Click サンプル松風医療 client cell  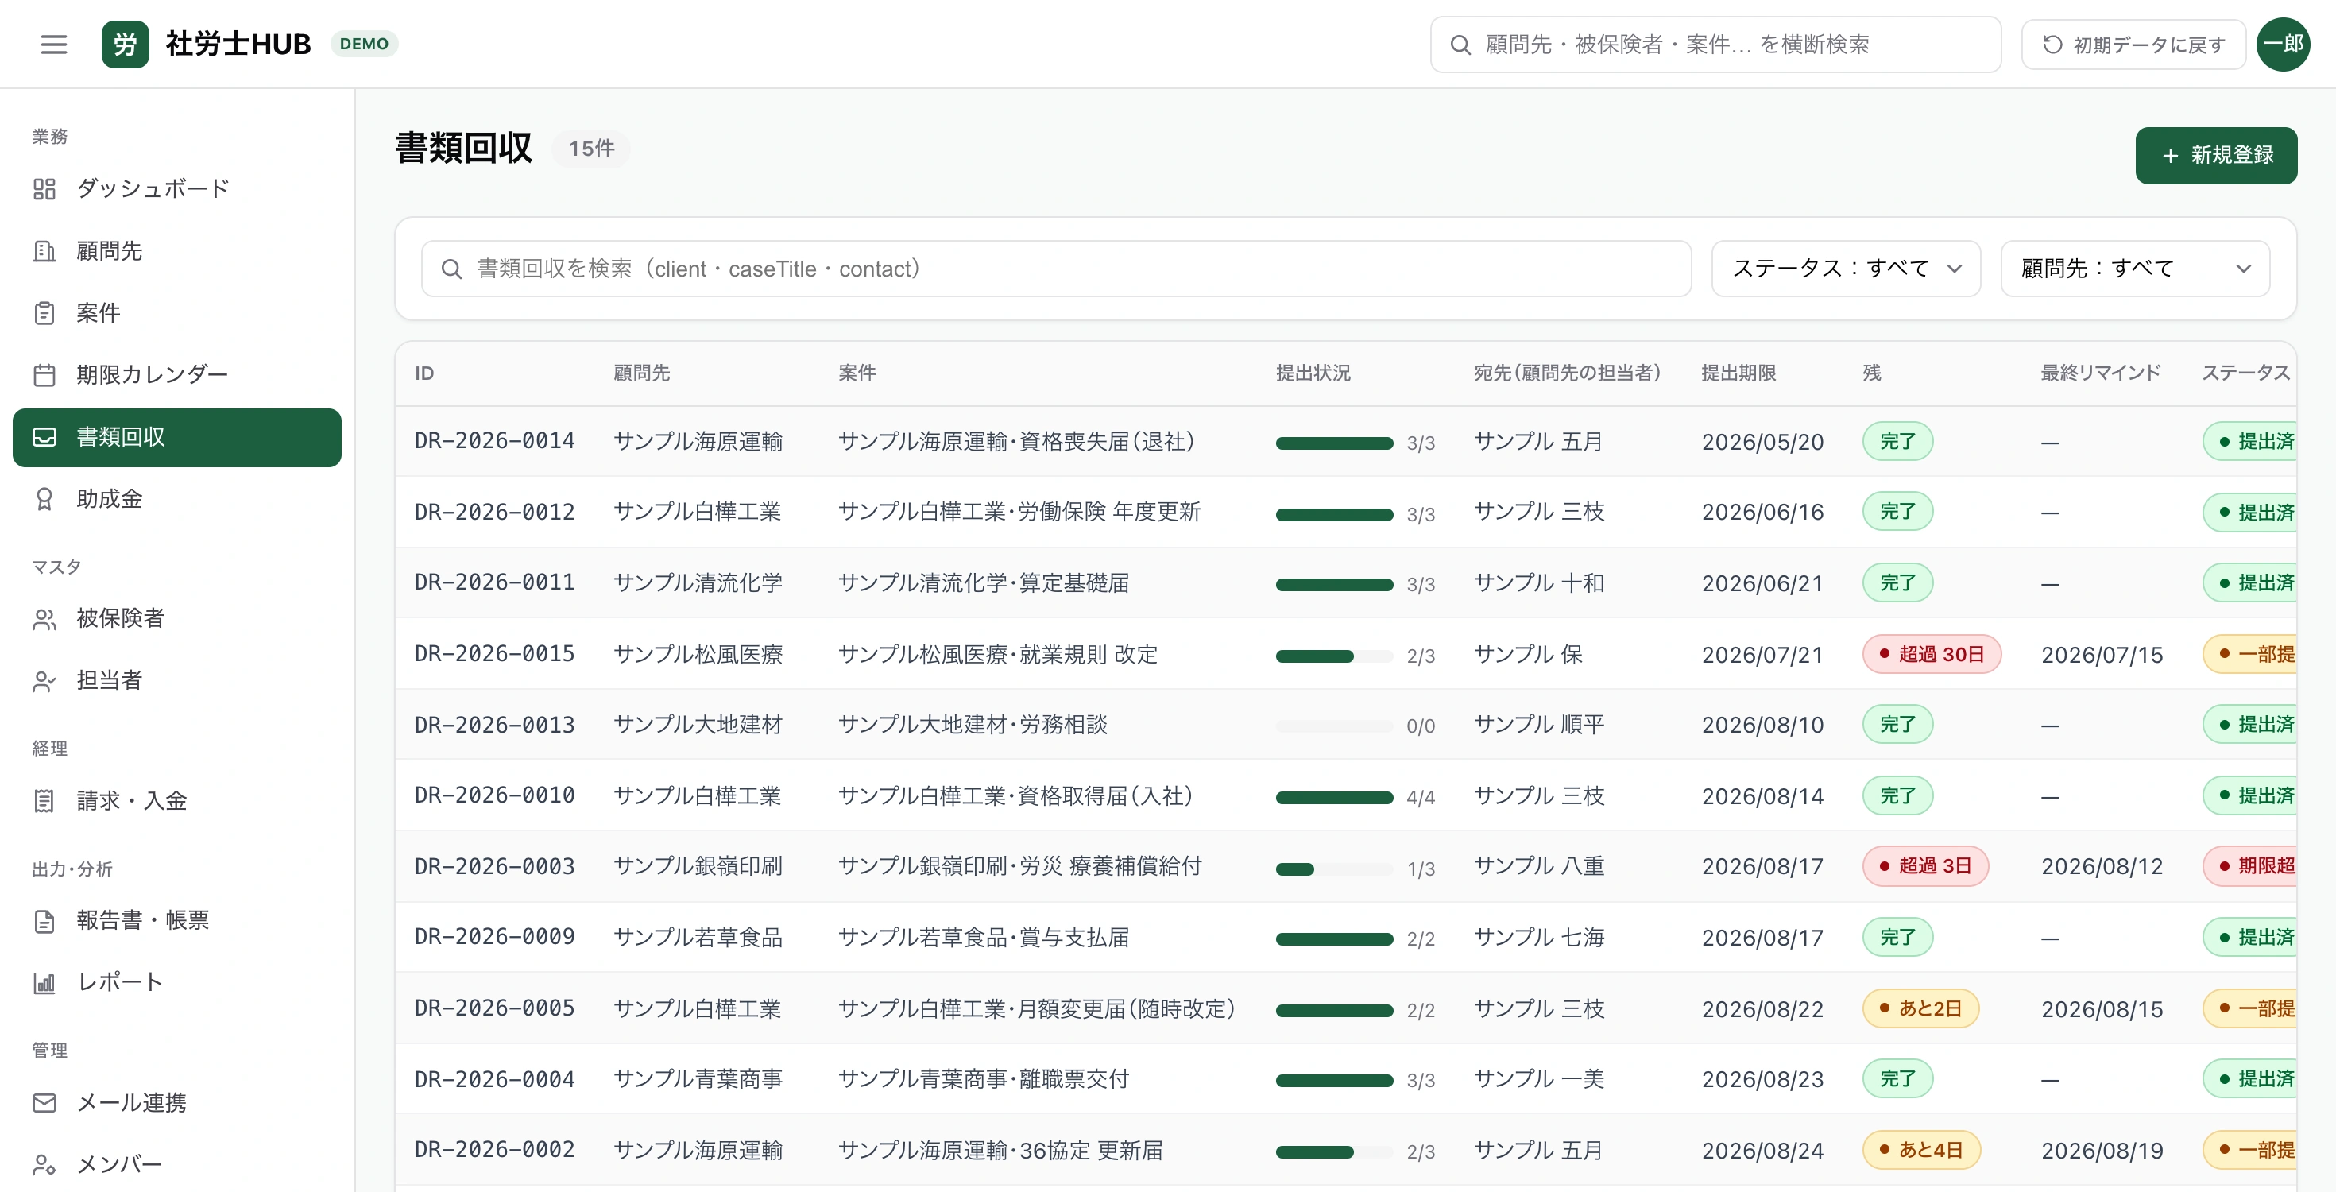(698, 654)
